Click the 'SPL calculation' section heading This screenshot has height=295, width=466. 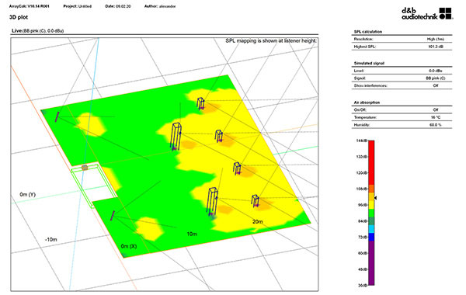[x=368, y=32]
